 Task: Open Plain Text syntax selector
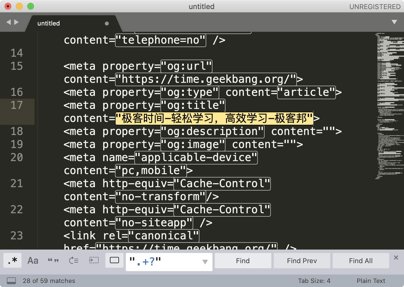click(371, 281)
